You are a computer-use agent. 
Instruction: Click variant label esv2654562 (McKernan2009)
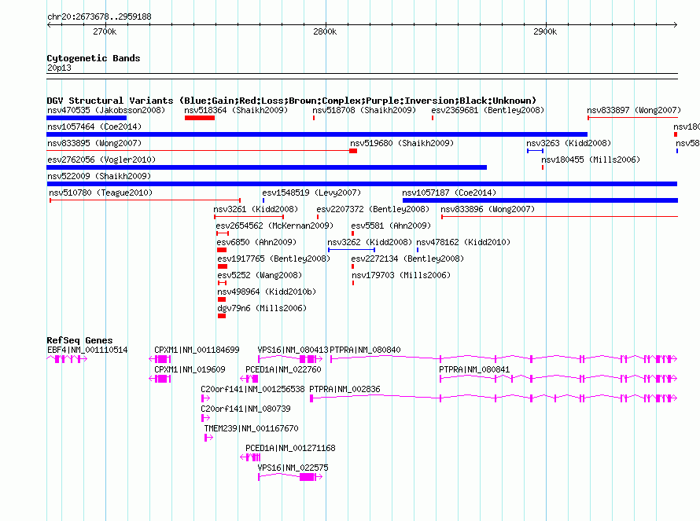point(274,226)
